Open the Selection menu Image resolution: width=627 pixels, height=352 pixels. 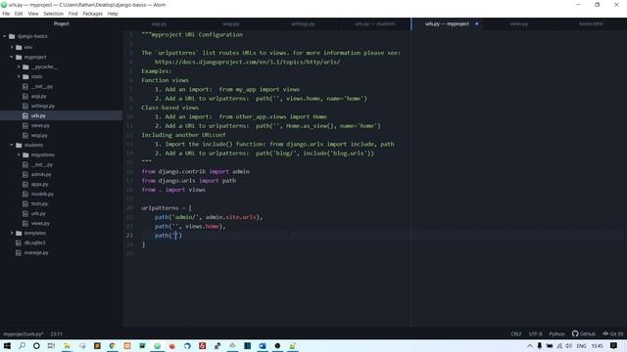pyautogui.click(x=53, y=14)
